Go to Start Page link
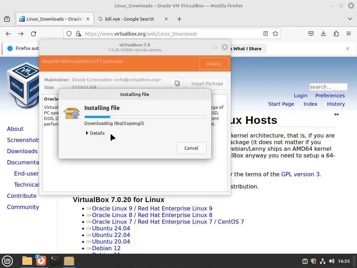 [281, 104]
